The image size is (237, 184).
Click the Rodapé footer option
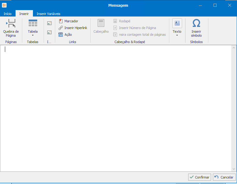(x=122, y=21)
